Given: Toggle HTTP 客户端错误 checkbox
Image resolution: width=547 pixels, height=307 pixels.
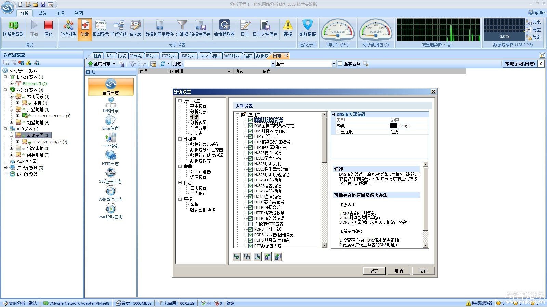Looking at the screenshot, I should coord(250,202).
